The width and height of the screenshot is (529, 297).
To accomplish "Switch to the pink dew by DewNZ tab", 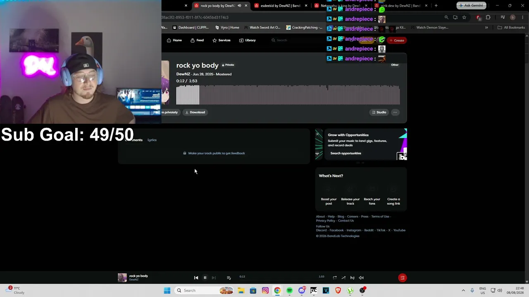I will click(400, 6).
